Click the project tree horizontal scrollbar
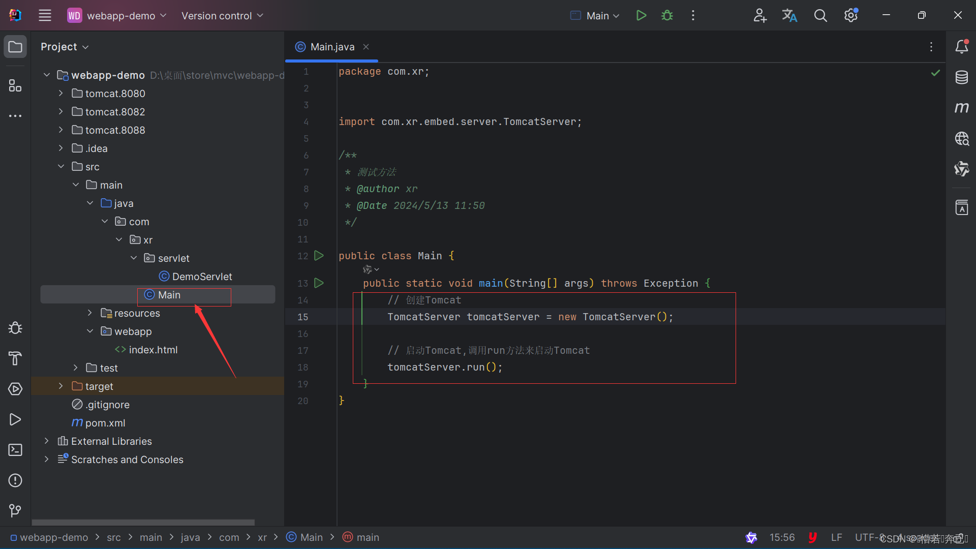Viewport: 976px width, 549px height. [143, 522]
